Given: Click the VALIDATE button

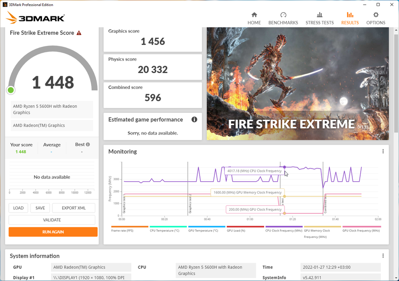Looking at the screenshot, I should pyautogui.click(x=52, y=220).
